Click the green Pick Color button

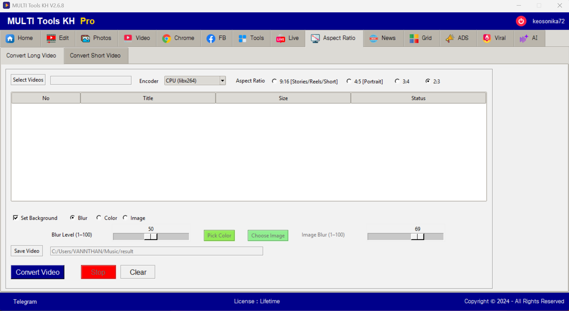click(219, 236)
